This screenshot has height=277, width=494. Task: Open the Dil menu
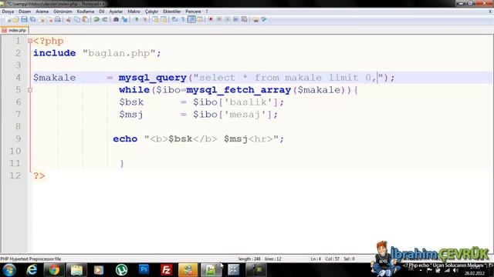pyautogui.click(x=101, y=12)
